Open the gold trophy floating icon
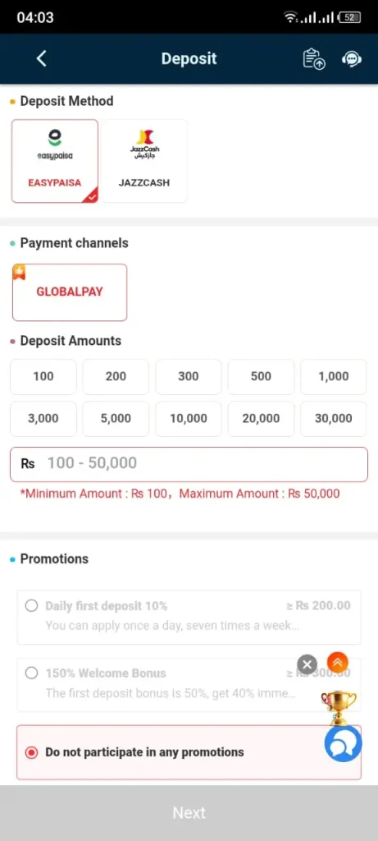 point(339,705)
